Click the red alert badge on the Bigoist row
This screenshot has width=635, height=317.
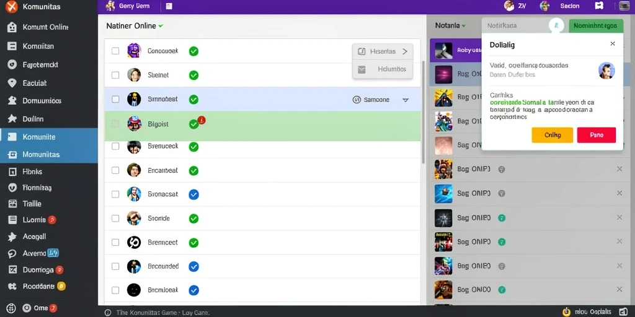pyautogui.click(x=202, y=119)
